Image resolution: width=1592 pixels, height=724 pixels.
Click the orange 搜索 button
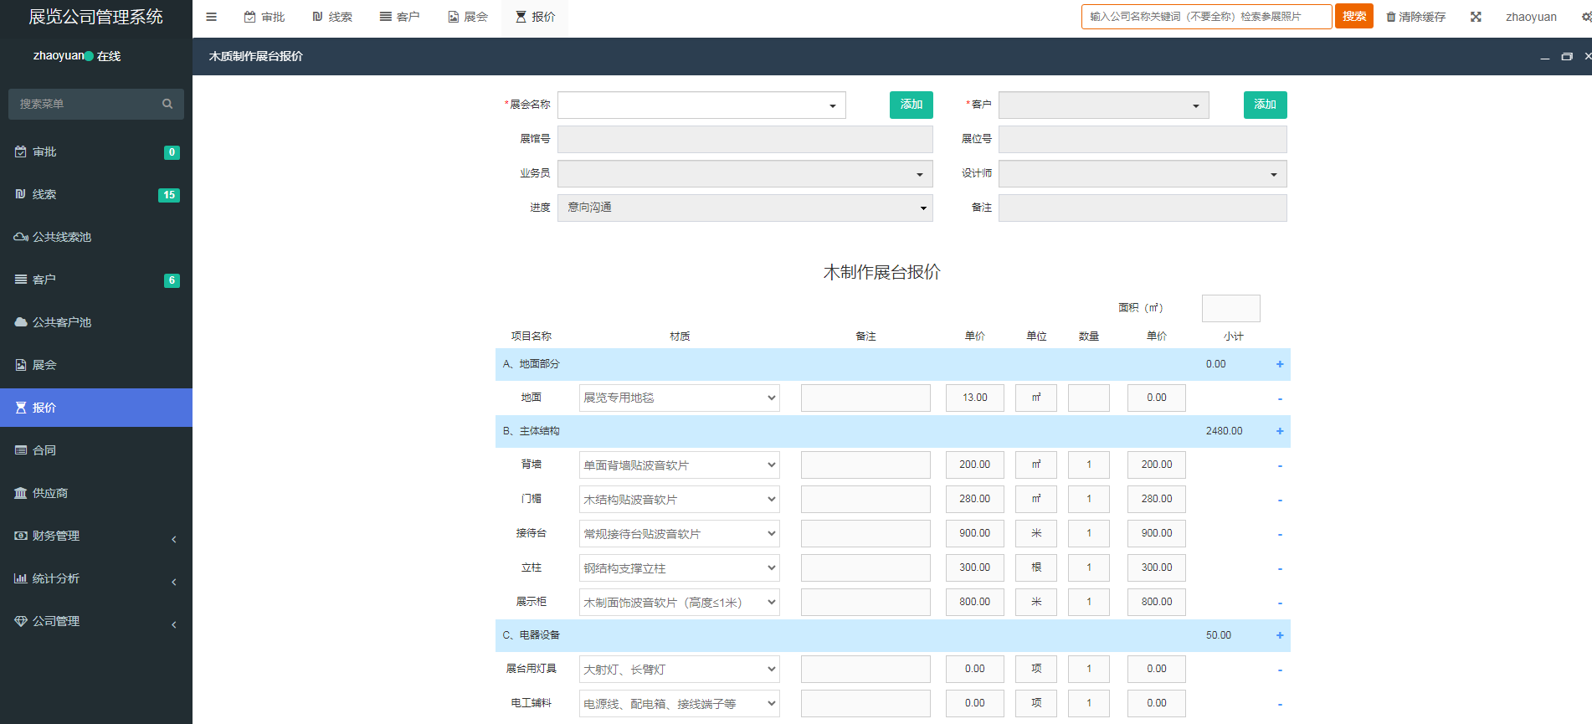(1353, 17)
